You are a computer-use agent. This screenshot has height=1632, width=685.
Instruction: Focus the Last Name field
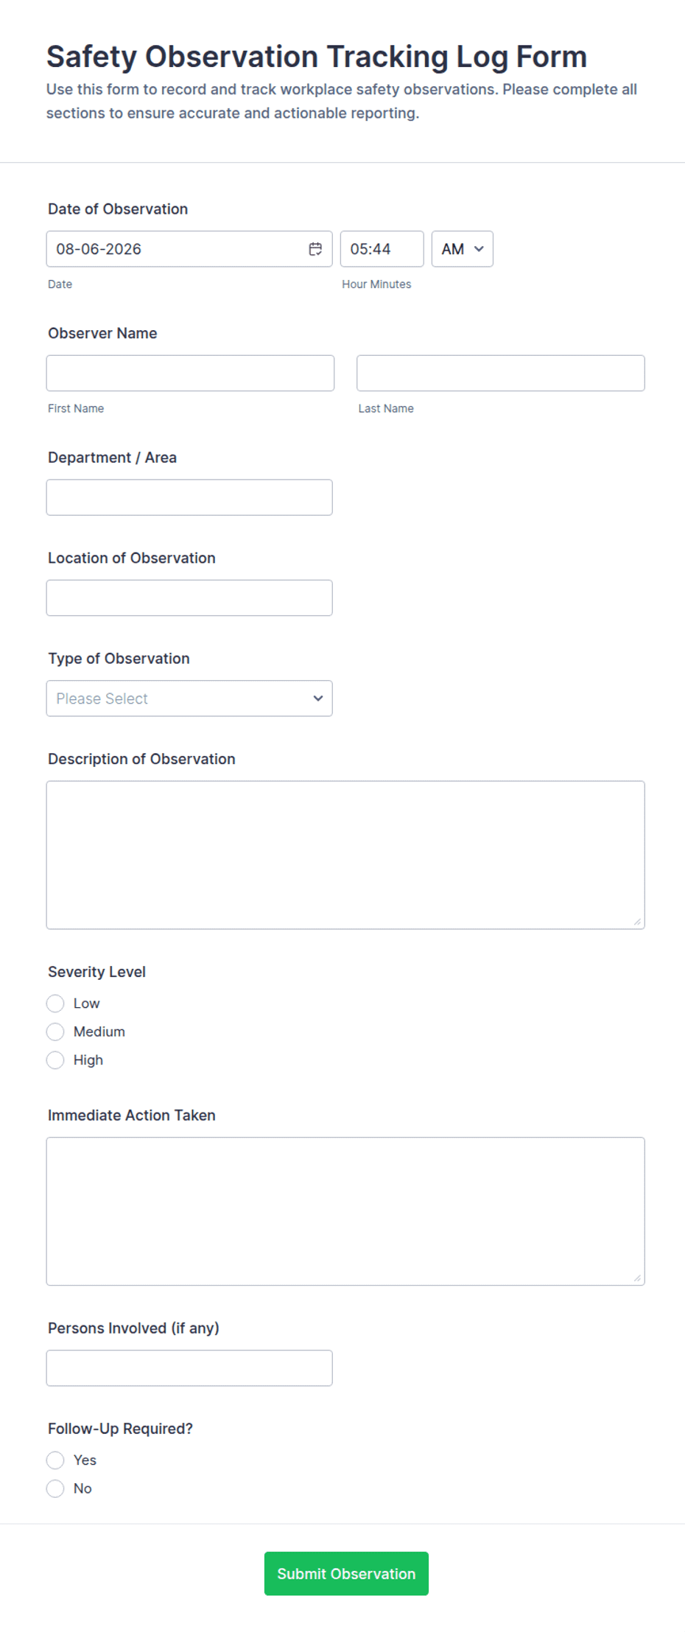point(501,373)
